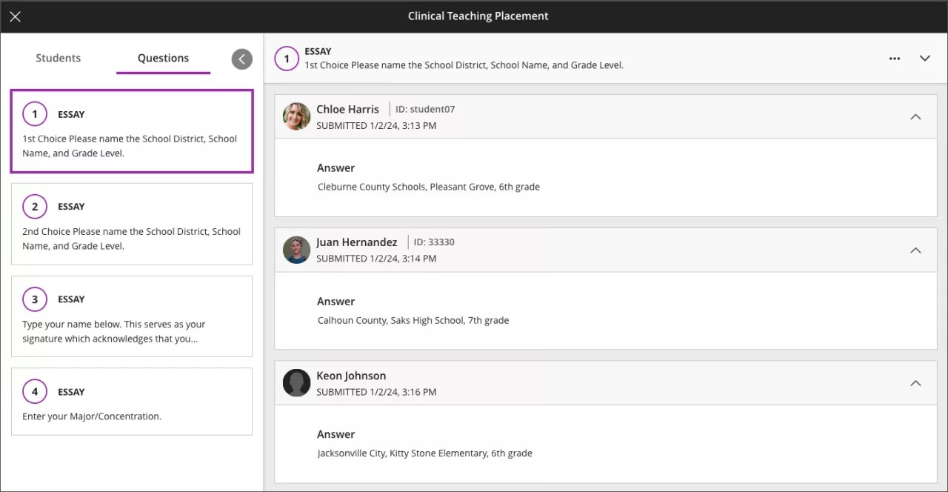948x492 pixels.
Task: Click Keon Johnson's avatar image
Action: click(296, 383)
